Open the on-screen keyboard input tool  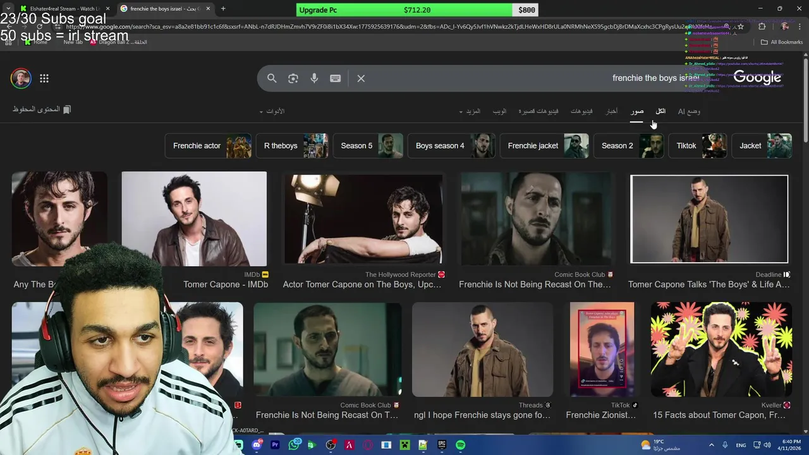point(335,78)
